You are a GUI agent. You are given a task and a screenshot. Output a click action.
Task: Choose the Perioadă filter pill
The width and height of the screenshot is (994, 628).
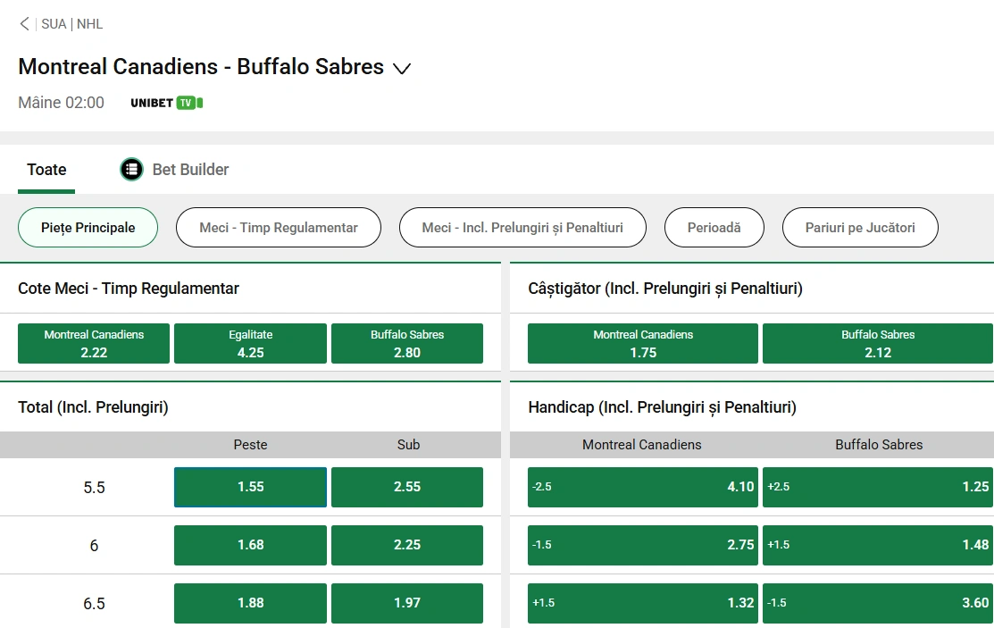(x=714, y=228)
